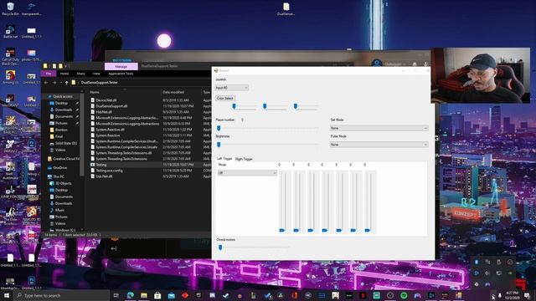Select Music in Explorer sidebar
Screen dimensions: 536x301
tap(59, 210)
